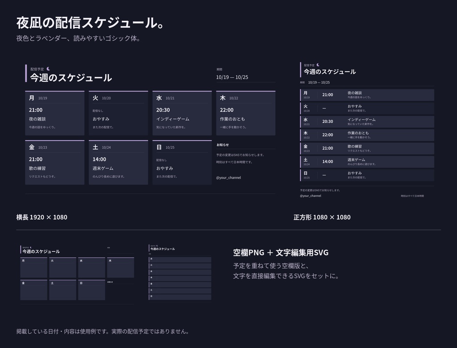Click 配信なし label on the 日 card
Image resolution: width=457 pixels, height=348 pixels.
(x=162, y=160)
